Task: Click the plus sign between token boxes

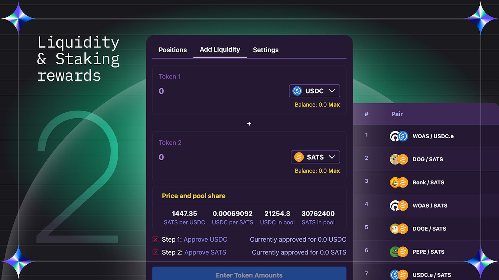Action: (x=249, y=124)
